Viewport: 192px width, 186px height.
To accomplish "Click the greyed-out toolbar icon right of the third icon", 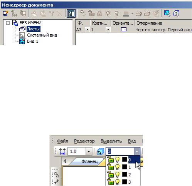I will pos(34,13).
